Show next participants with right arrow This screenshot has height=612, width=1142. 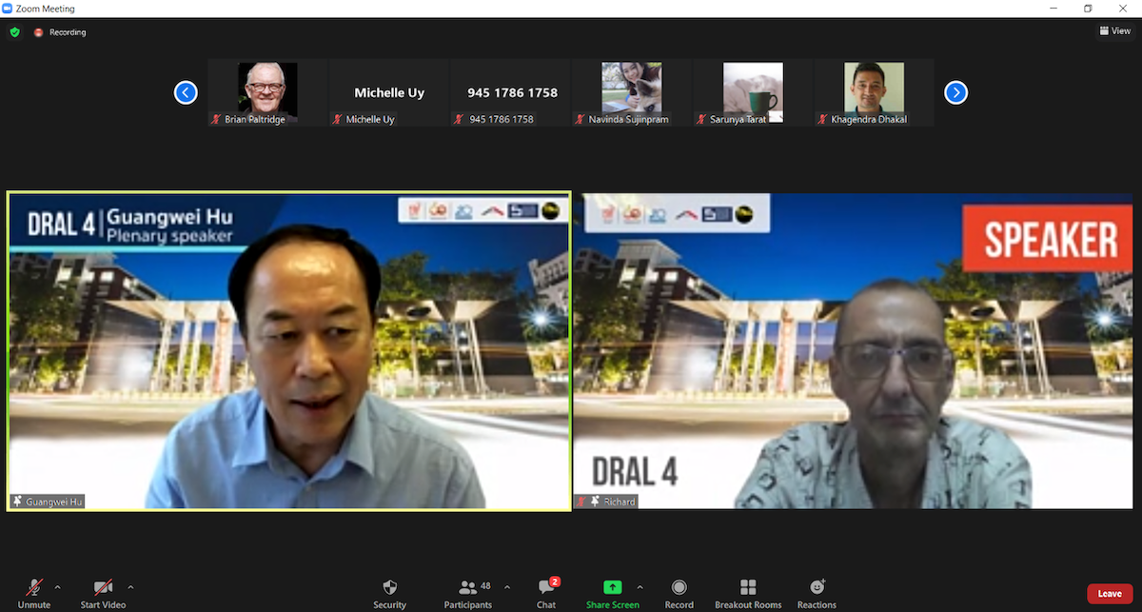pos(955,92)
